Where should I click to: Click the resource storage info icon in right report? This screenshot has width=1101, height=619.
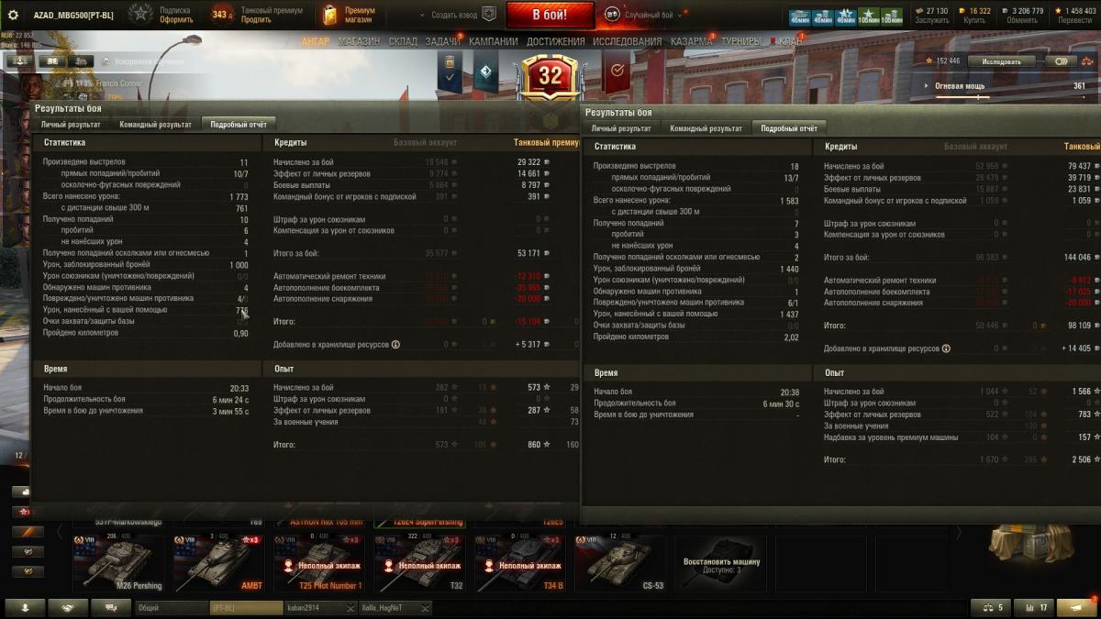click(x=946, y=348)
